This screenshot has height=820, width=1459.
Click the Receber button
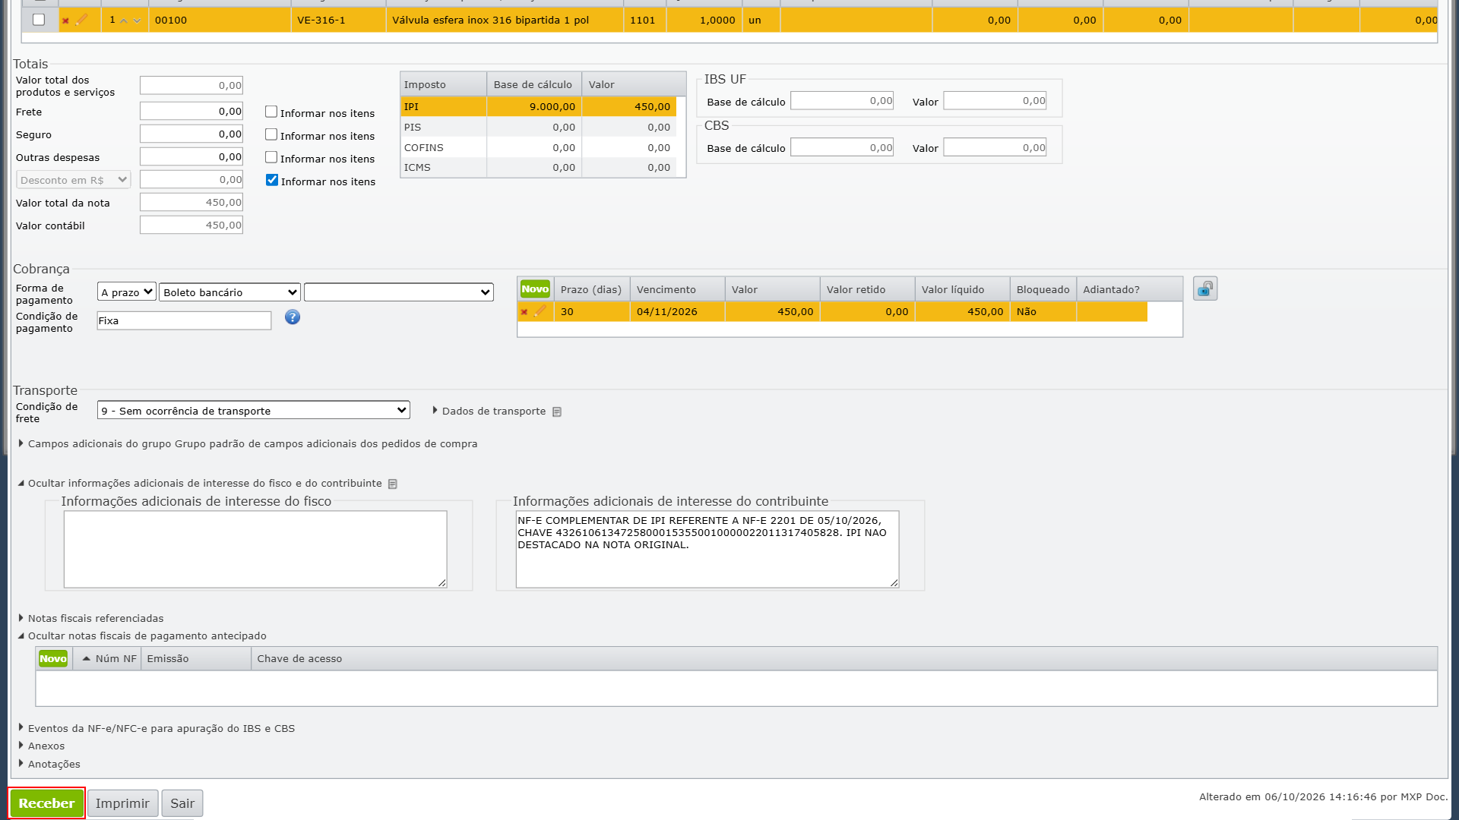click(46, 803)
